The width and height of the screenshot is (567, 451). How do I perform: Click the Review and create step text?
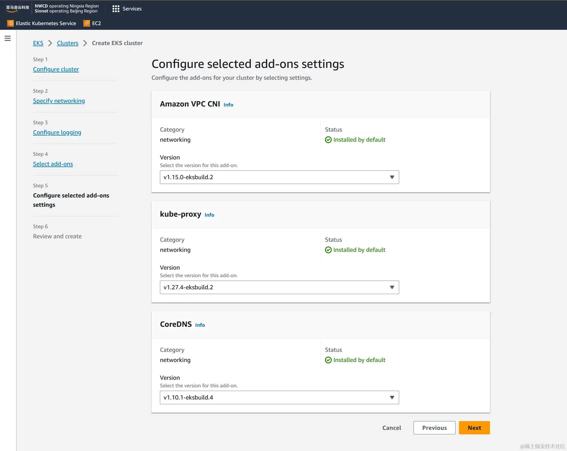point(57,236)
